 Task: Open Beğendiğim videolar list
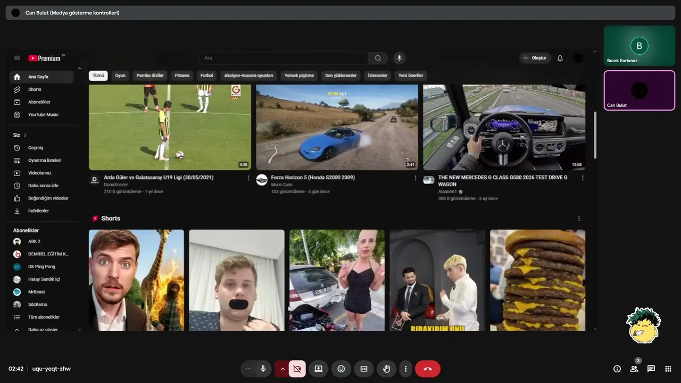tap(41, 198)
